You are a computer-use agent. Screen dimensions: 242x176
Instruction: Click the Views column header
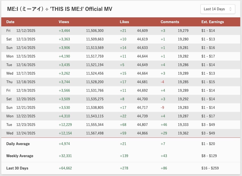64,22
